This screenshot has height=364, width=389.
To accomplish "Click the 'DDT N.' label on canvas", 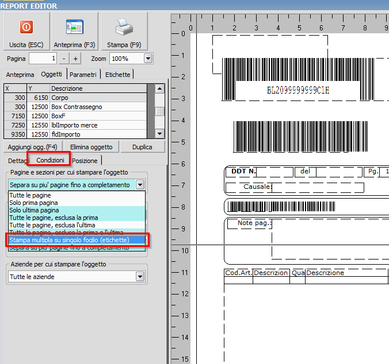I will [x=243, y=171].
